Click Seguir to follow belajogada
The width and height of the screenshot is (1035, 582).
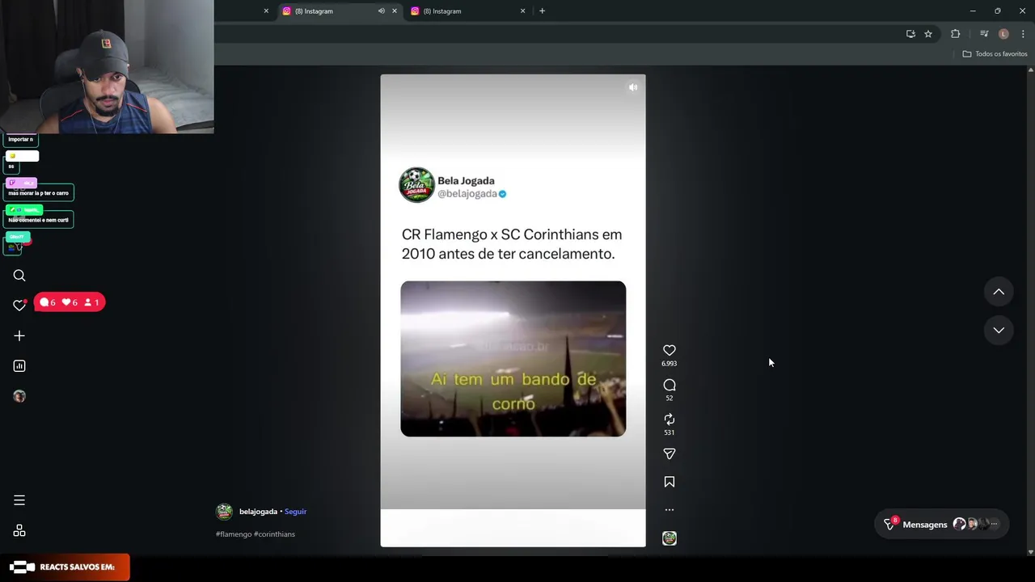pyautogui.click(x=295, y=512)
